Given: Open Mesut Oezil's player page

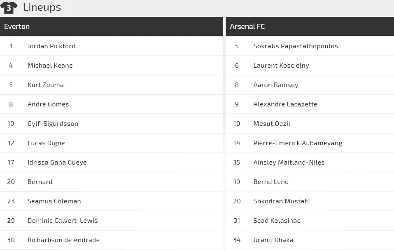Looking at the screenshot, I should coord(272,124).
